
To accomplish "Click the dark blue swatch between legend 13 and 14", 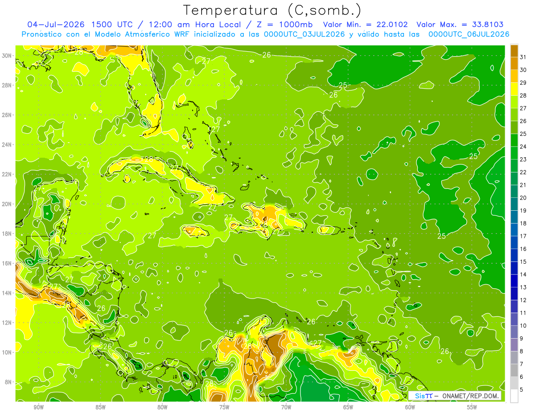I will [514, 281].
